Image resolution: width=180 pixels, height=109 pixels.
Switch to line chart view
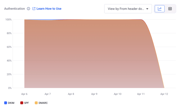[160, 9]
